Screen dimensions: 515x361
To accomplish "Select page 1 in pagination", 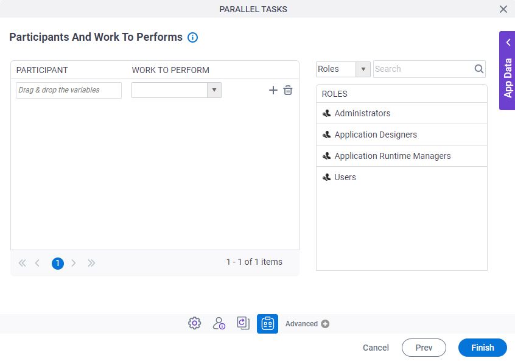I will 58,263.
